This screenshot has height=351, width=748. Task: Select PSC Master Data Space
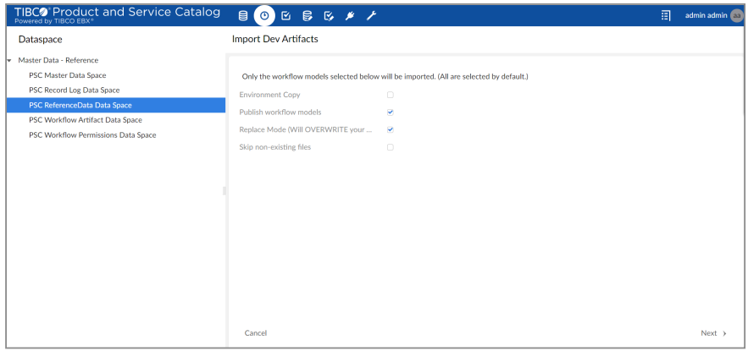pyautogui.click(x=67, y=75)
